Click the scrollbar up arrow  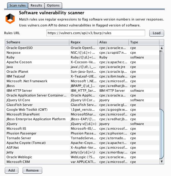162,48
